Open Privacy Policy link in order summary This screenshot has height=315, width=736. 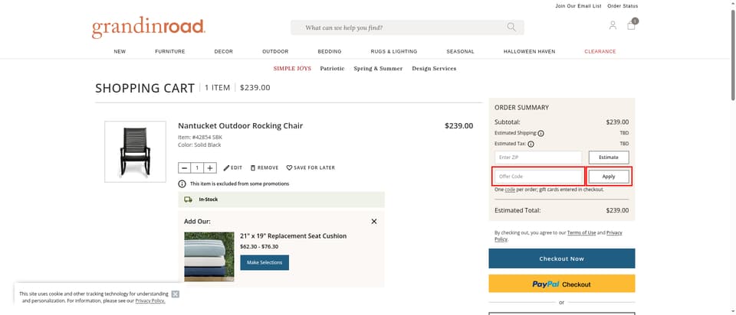click(x=614, y=232)
